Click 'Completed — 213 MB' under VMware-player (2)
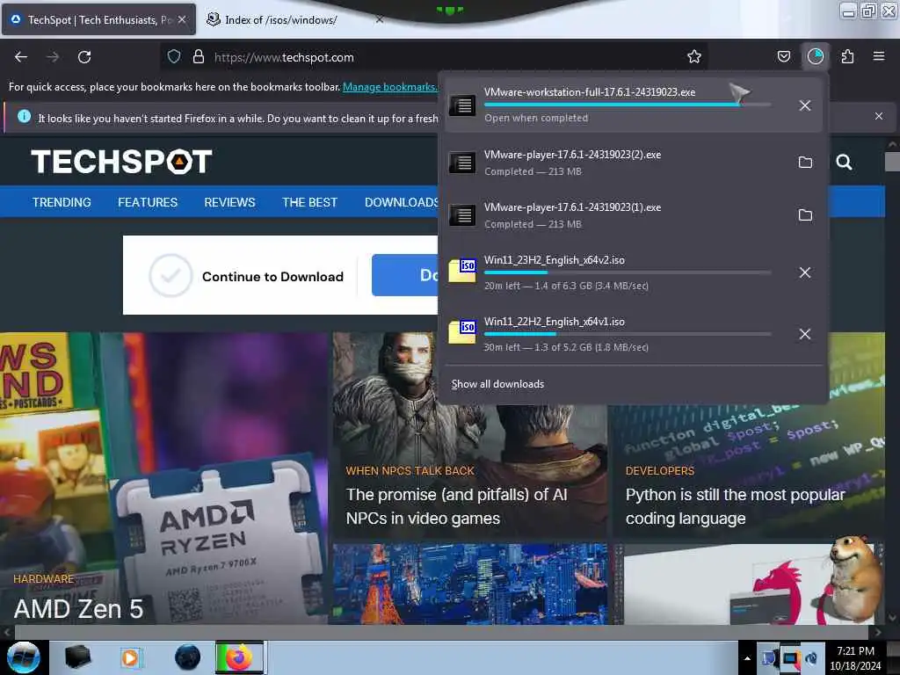The image size is (900, 675). [x=533, y=171]
